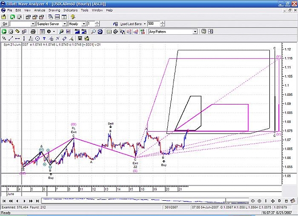Click the buy/sell signals B S icon
The image size is (298, 216).
(x=143, y=31)
